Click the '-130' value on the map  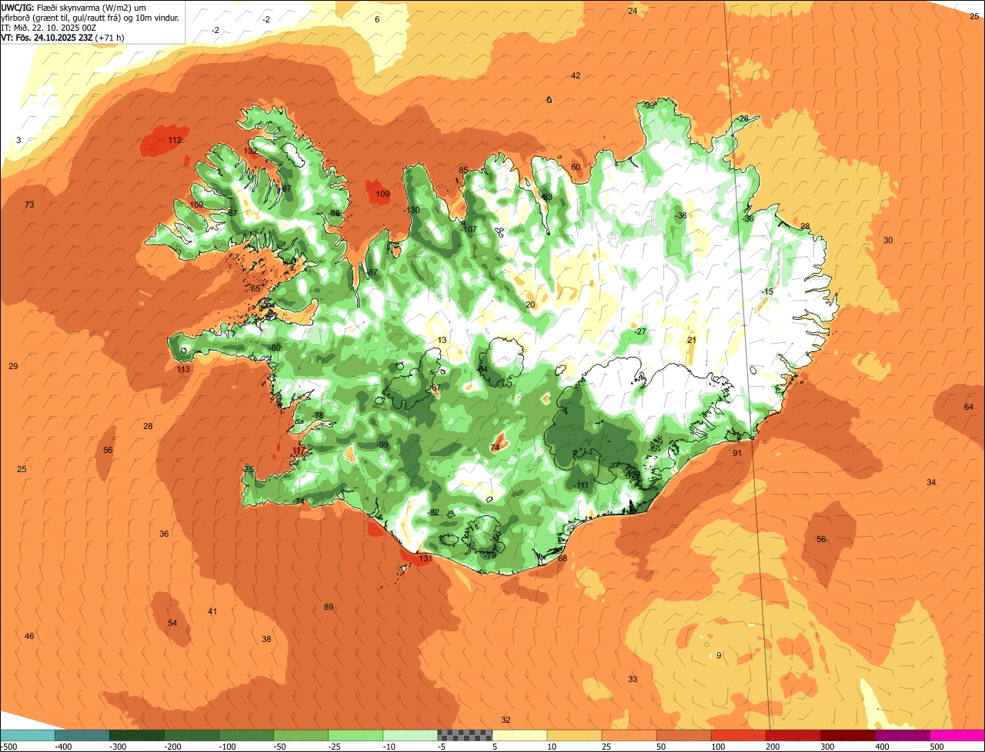tap(412, 210)
